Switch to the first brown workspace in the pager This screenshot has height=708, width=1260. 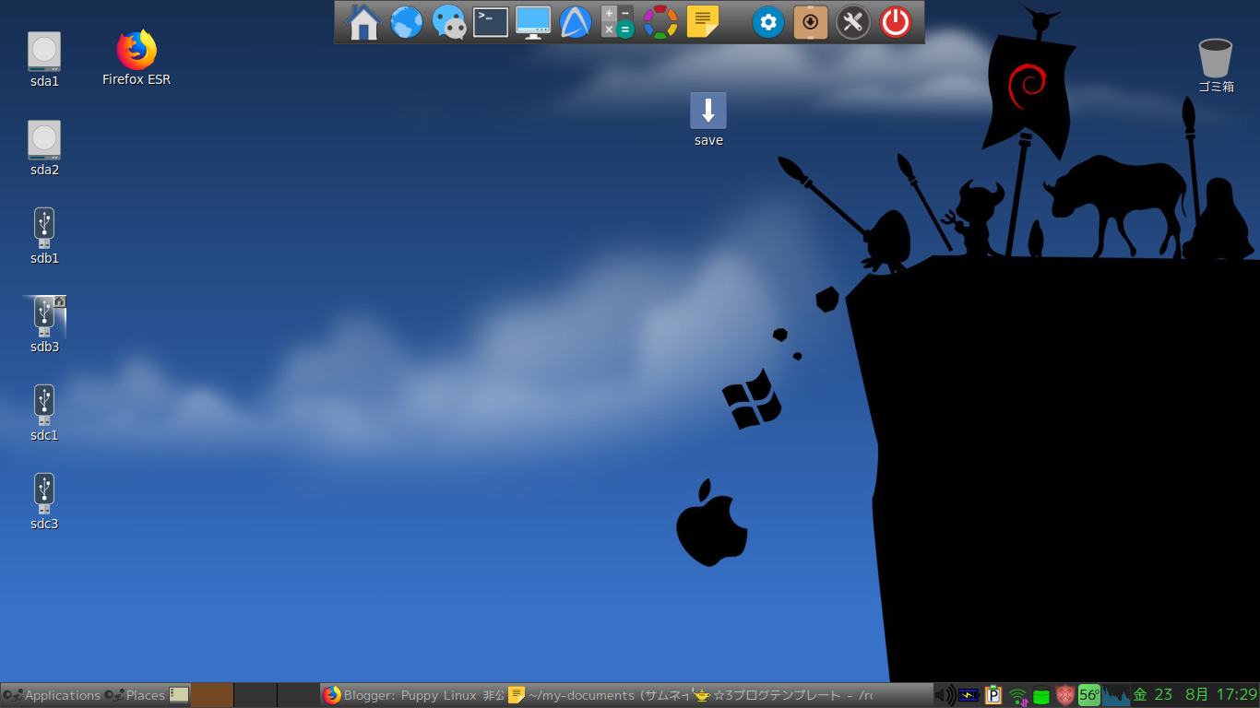click(x=212, y=695)
